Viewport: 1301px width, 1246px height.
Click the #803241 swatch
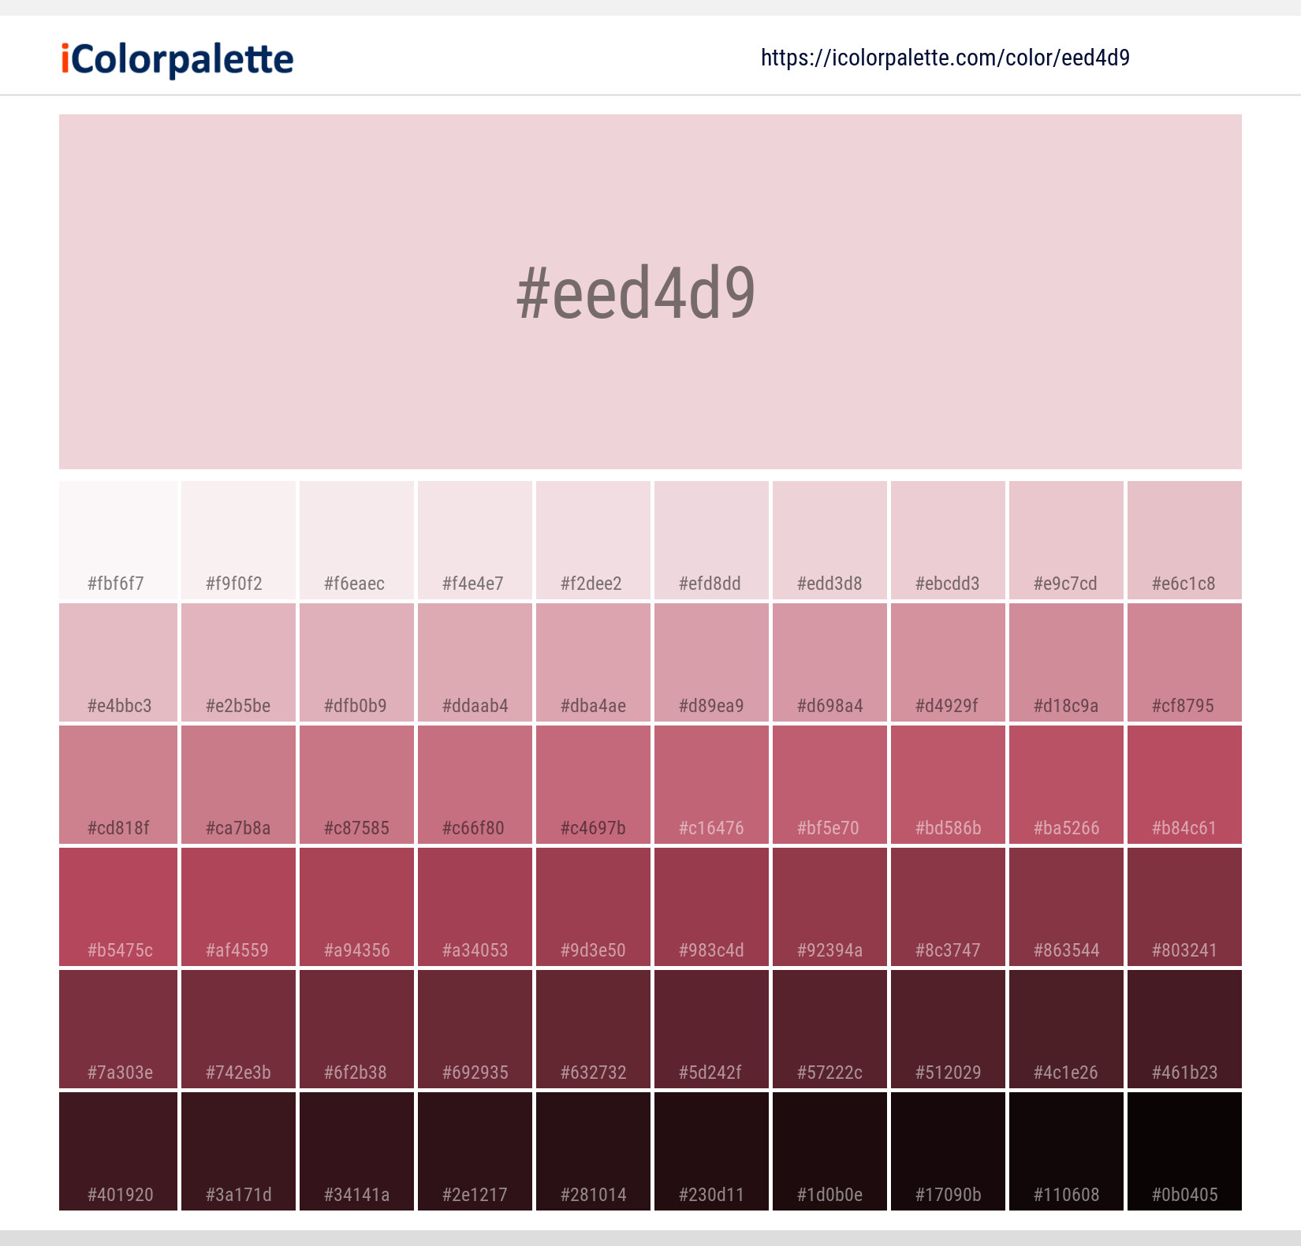(1184, 907)
